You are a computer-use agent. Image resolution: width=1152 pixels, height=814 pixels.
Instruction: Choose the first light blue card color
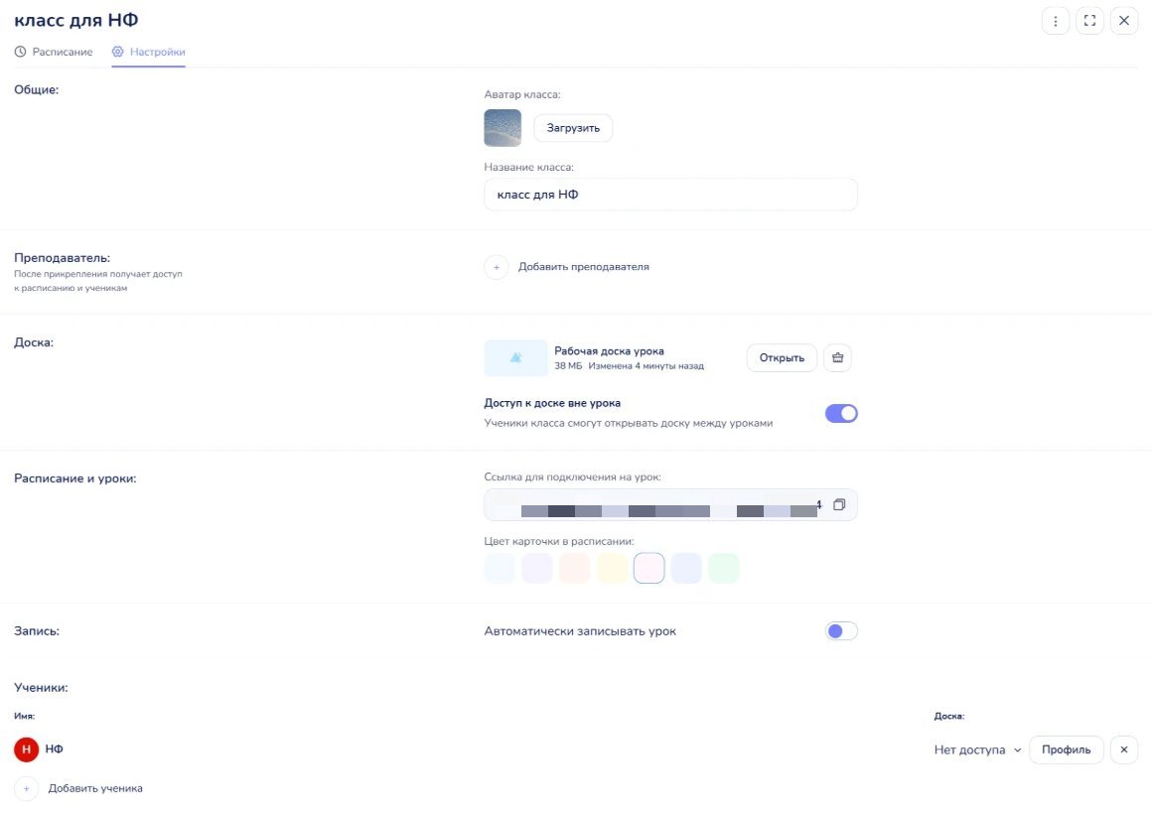point(500,569)
